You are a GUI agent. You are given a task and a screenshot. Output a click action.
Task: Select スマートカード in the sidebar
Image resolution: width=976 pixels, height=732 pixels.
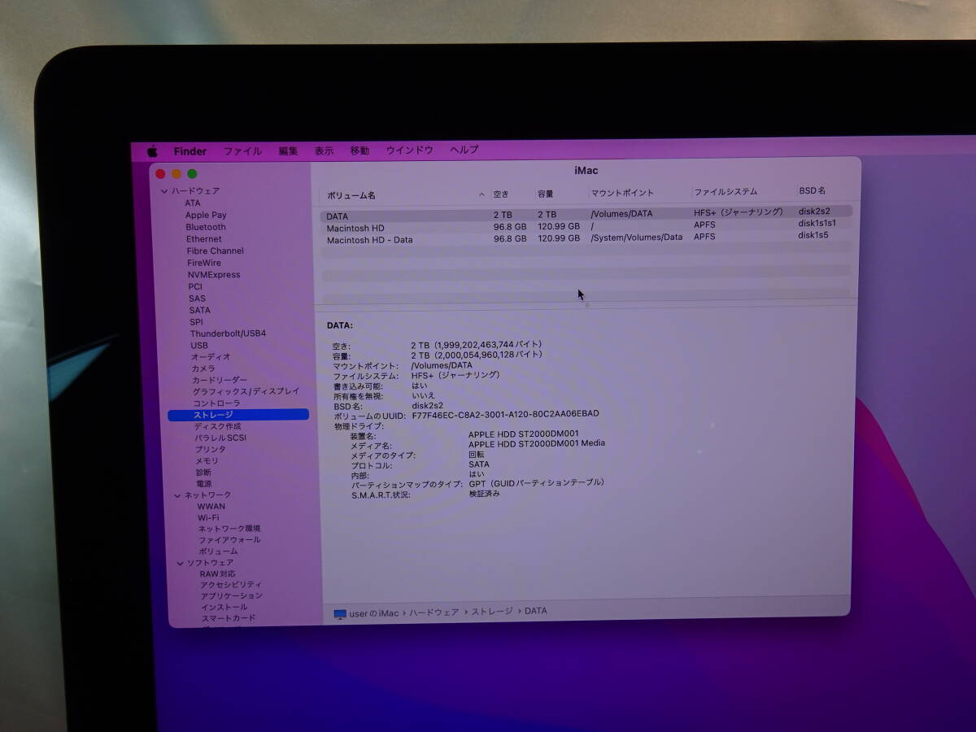point(229,618)
